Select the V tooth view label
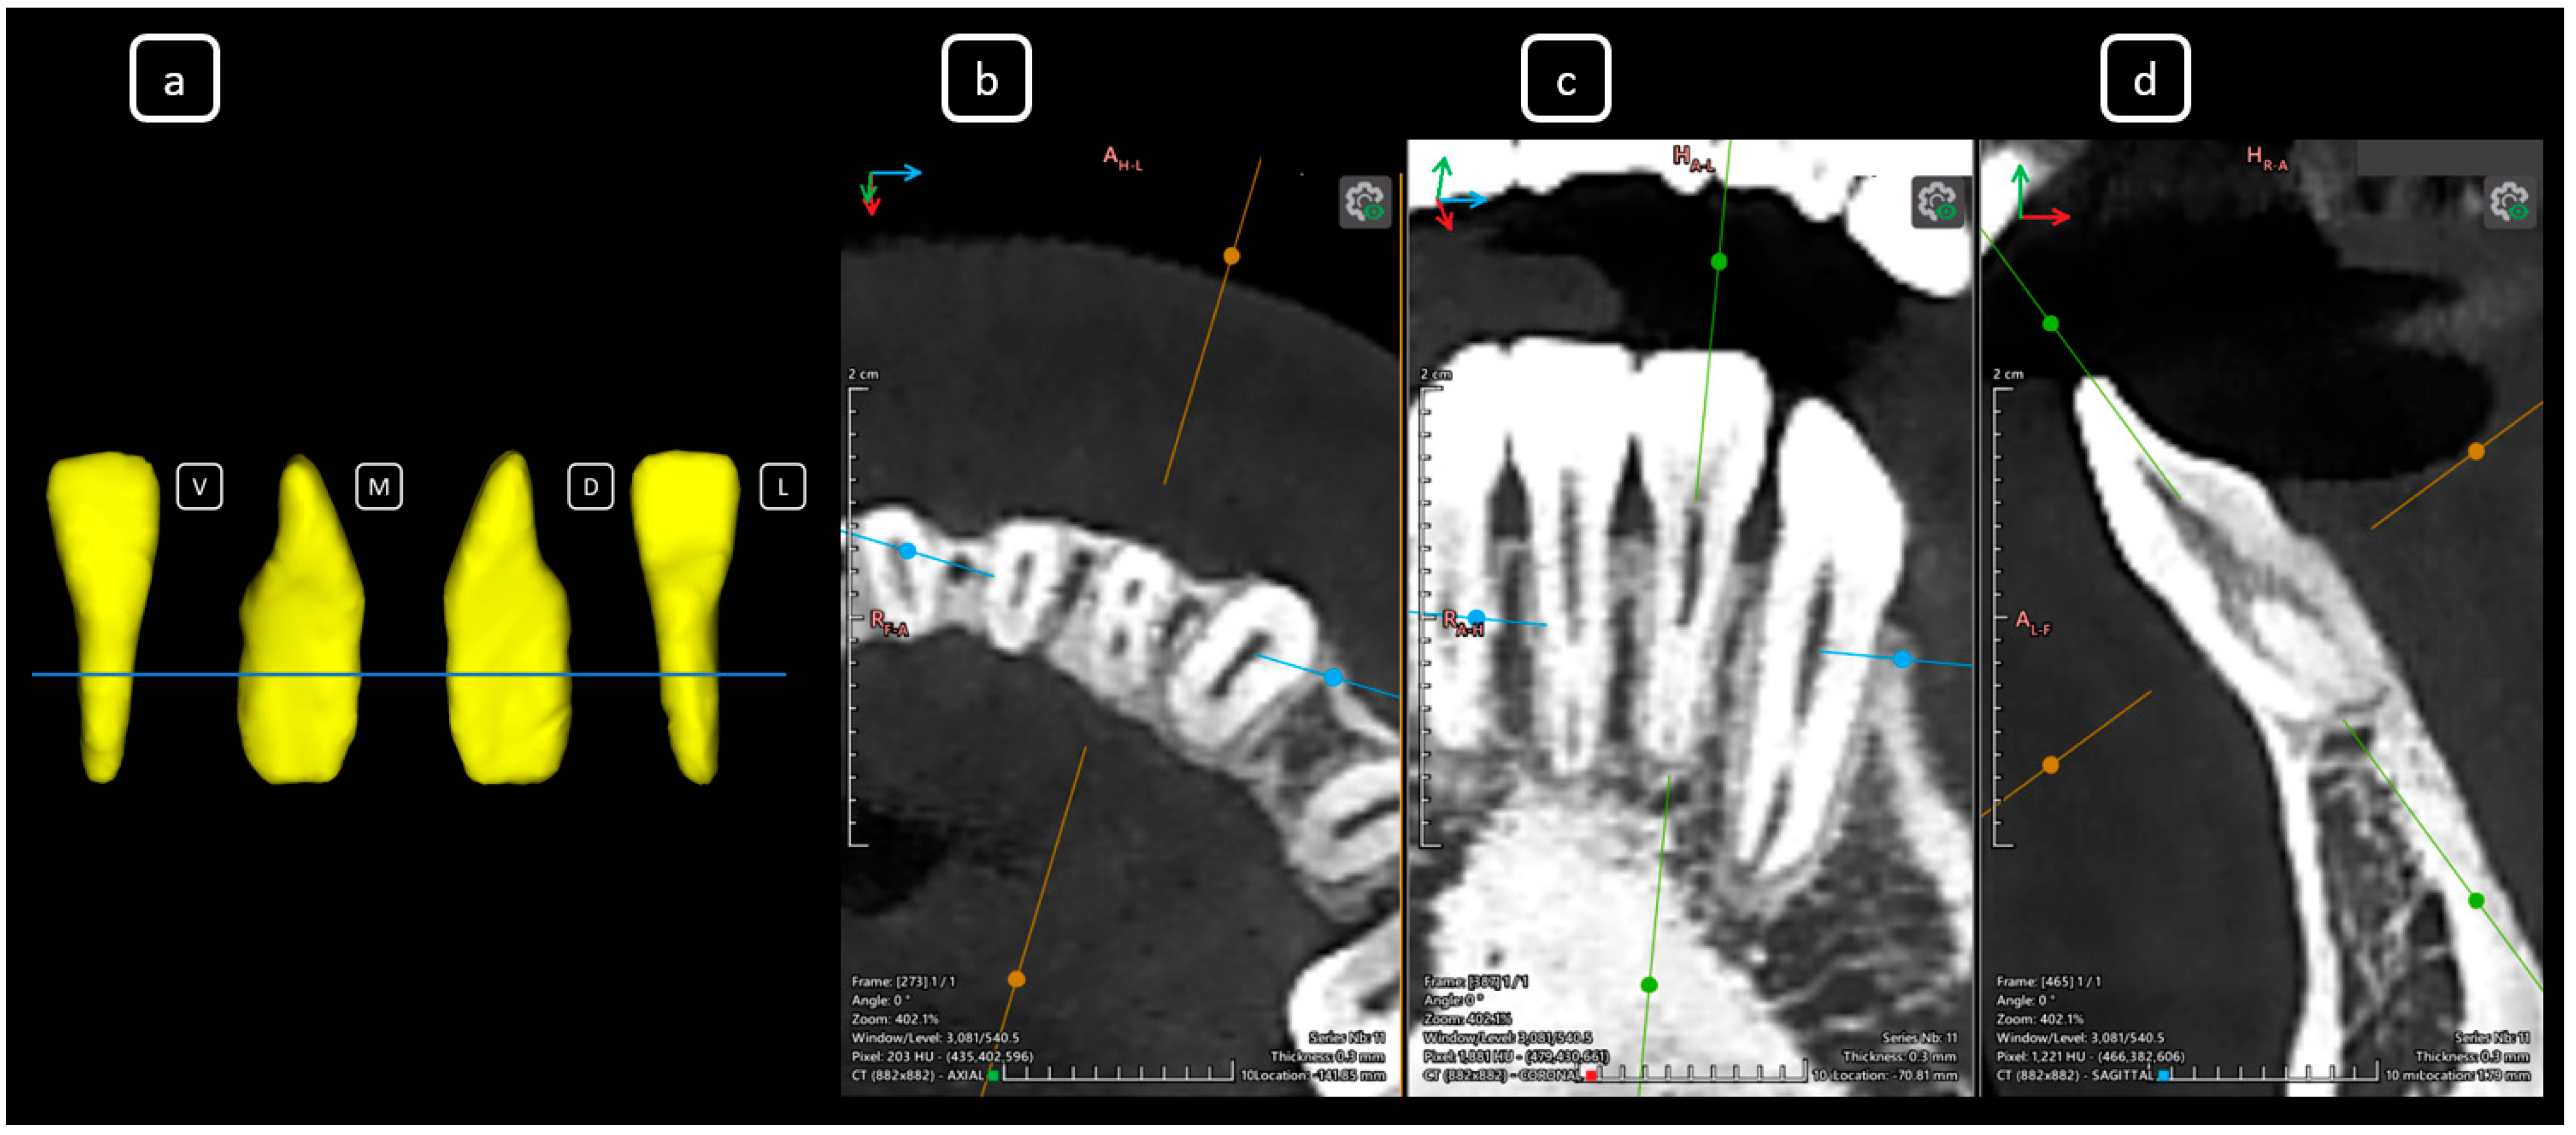The image size is (2576, 1135). (199, 487)
